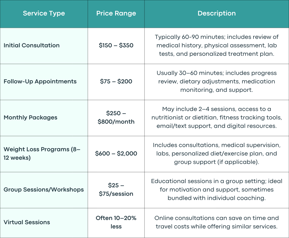
Task: Click description about medical supervision and labs
Action: 216,154
